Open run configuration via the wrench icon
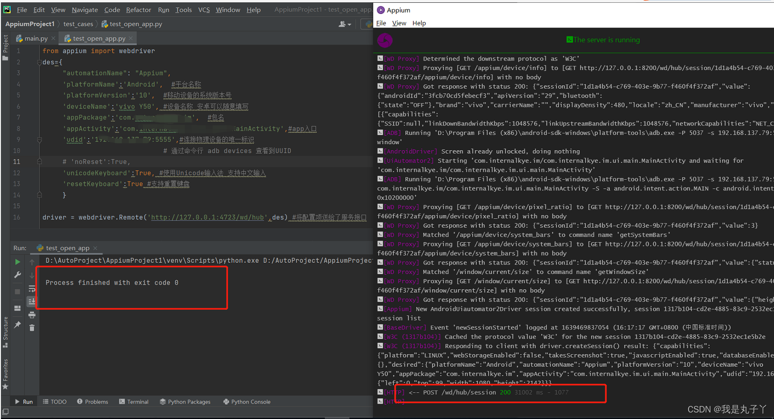This screenshot has width=774, height=419. click(x=18, y=275)
